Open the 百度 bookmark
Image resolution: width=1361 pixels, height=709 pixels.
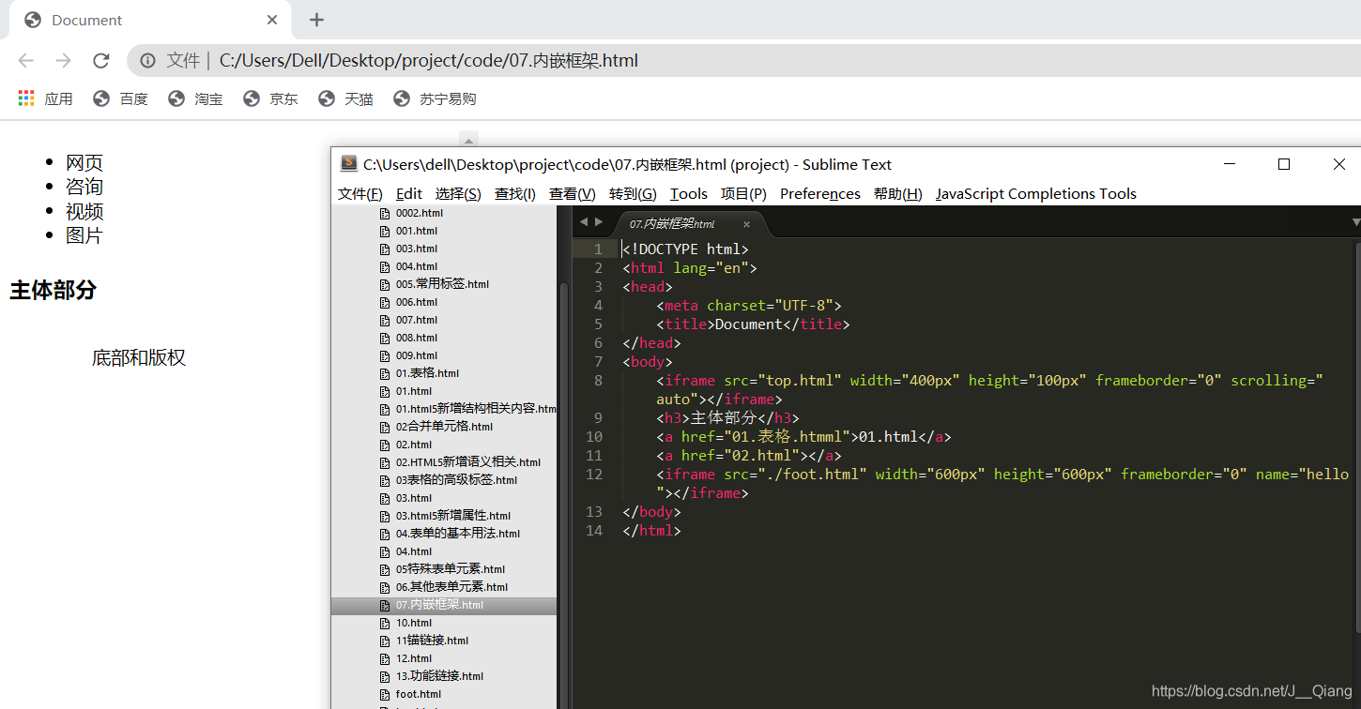(121, 98)
